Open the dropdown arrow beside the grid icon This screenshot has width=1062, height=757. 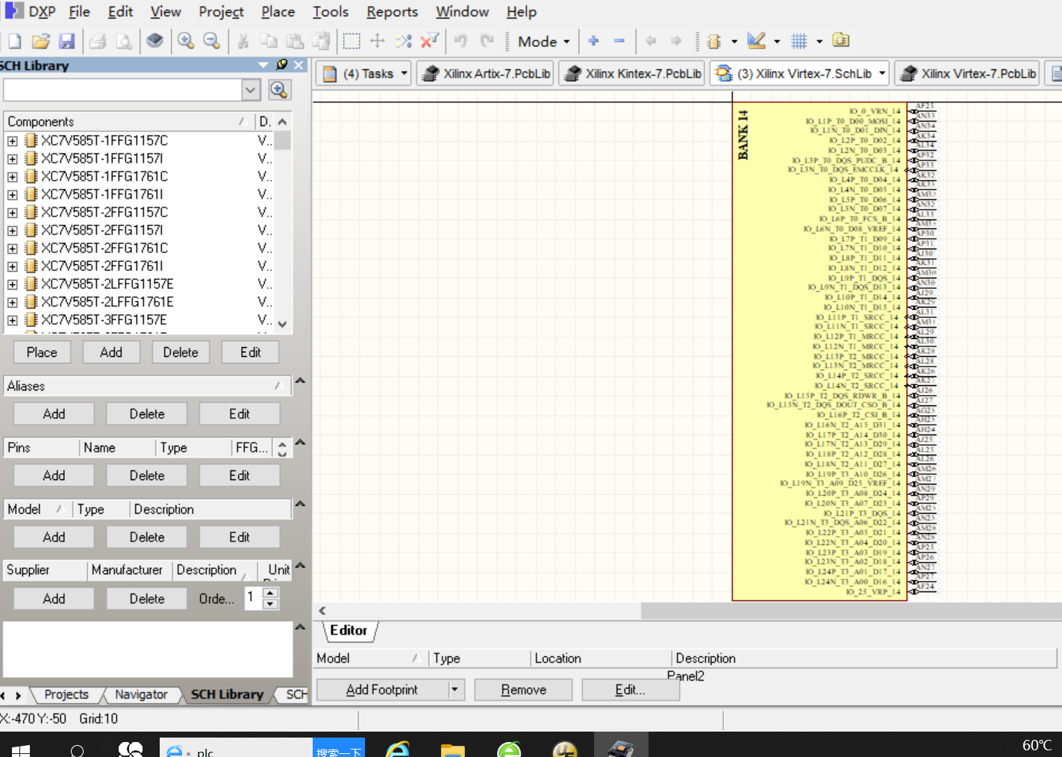(819, 42)
